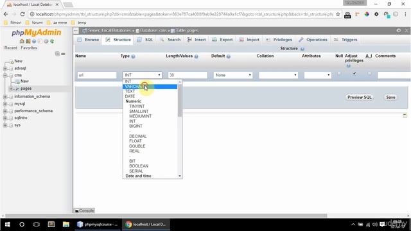
Task: Open the Privileges tab
Action: 279,40
